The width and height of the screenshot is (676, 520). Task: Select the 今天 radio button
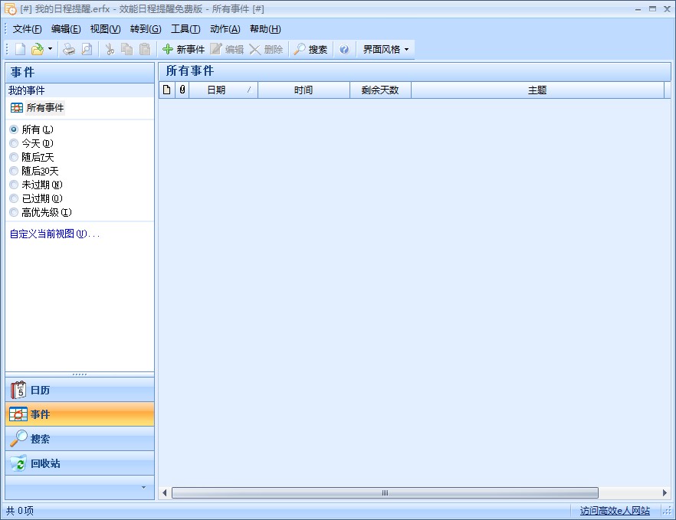tap(14, 143)
